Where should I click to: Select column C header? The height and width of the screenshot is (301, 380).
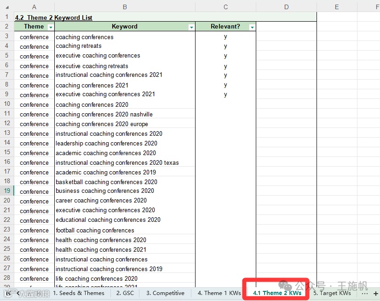tap(225, 7)
